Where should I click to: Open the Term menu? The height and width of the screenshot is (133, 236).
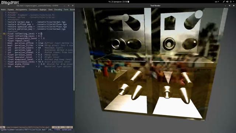pyautogui.click(x=66, y=10)
